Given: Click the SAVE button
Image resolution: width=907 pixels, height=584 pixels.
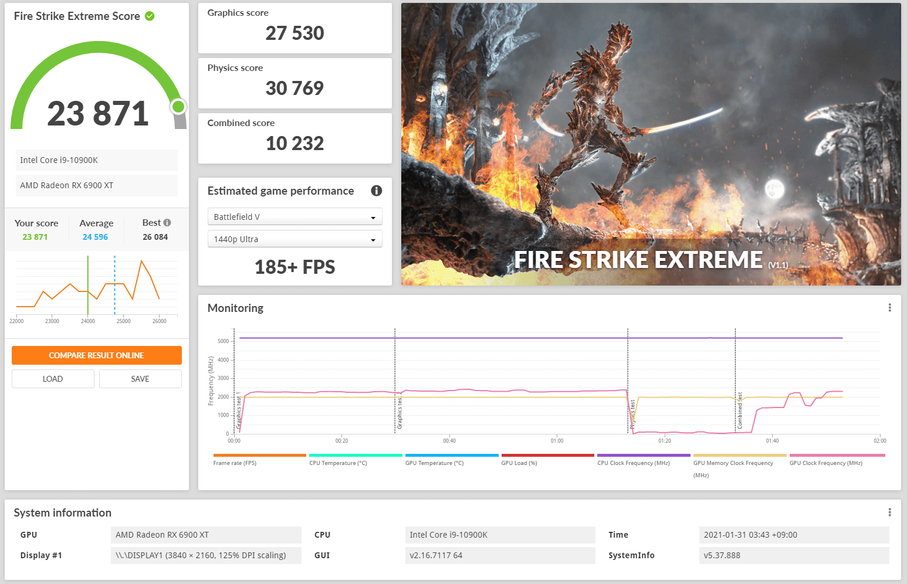Looking at the screenshot, I should 140,379.
